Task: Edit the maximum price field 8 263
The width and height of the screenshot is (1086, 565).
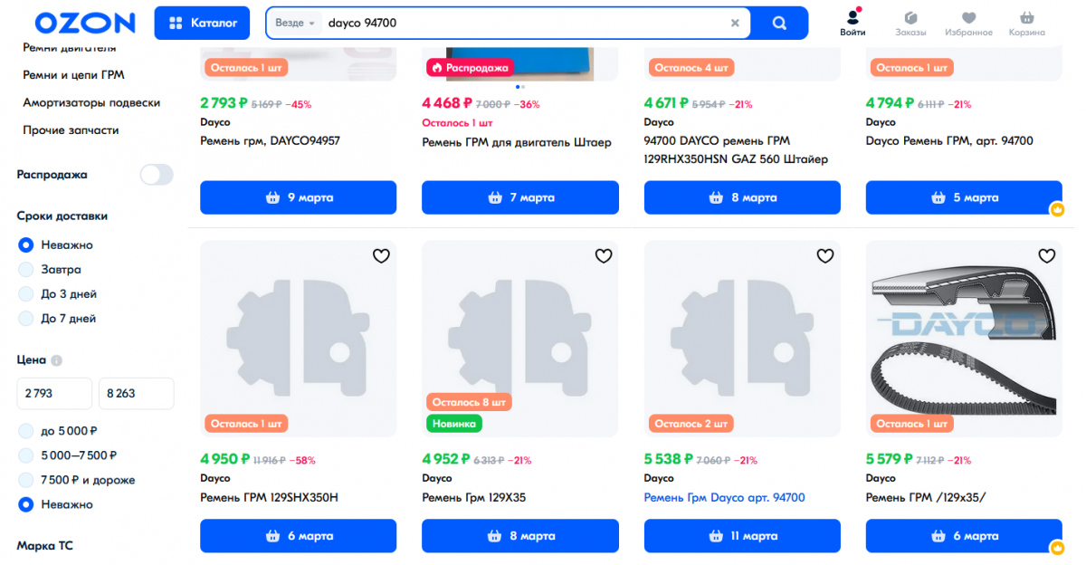Action: point(136,394)
